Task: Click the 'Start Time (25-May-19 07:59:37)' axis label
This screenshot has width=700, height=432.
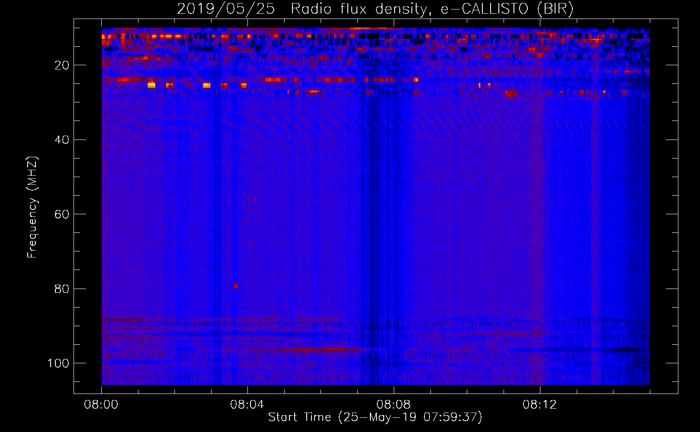Action: tap(375, 417)
